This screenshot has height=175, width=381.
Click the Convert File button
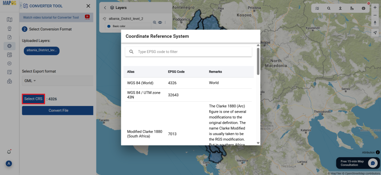pos(58,110)
